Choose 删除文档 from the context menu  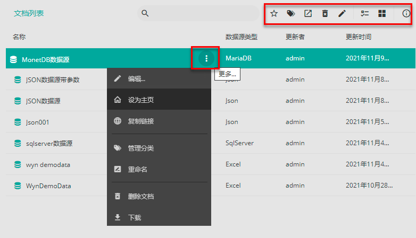tap(141, 196)
